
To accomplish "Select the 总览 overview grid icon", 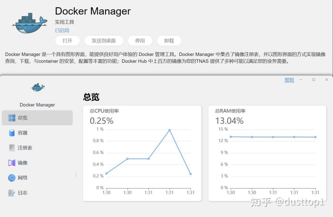I will pos(12,118).
